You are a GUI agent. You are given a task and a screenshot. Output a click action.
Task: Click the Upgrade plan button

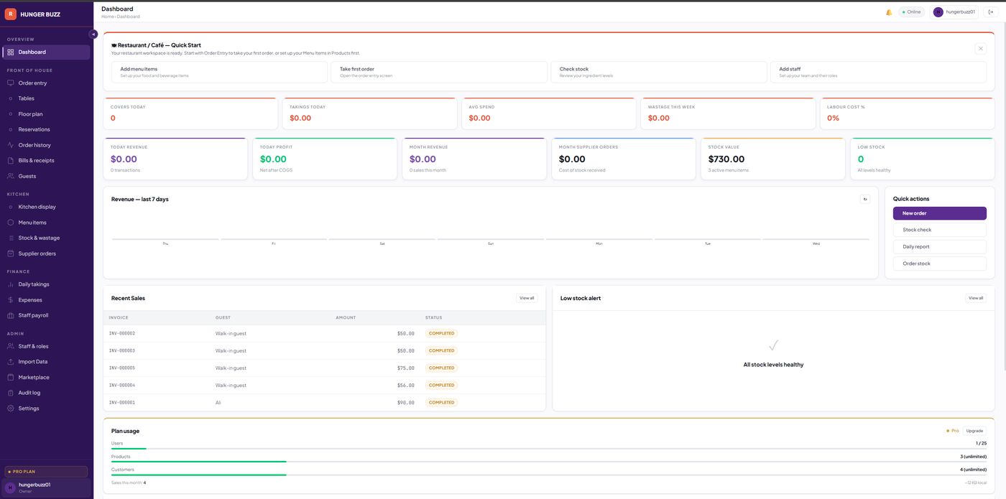pyautogui.click(x=974, y=431)
